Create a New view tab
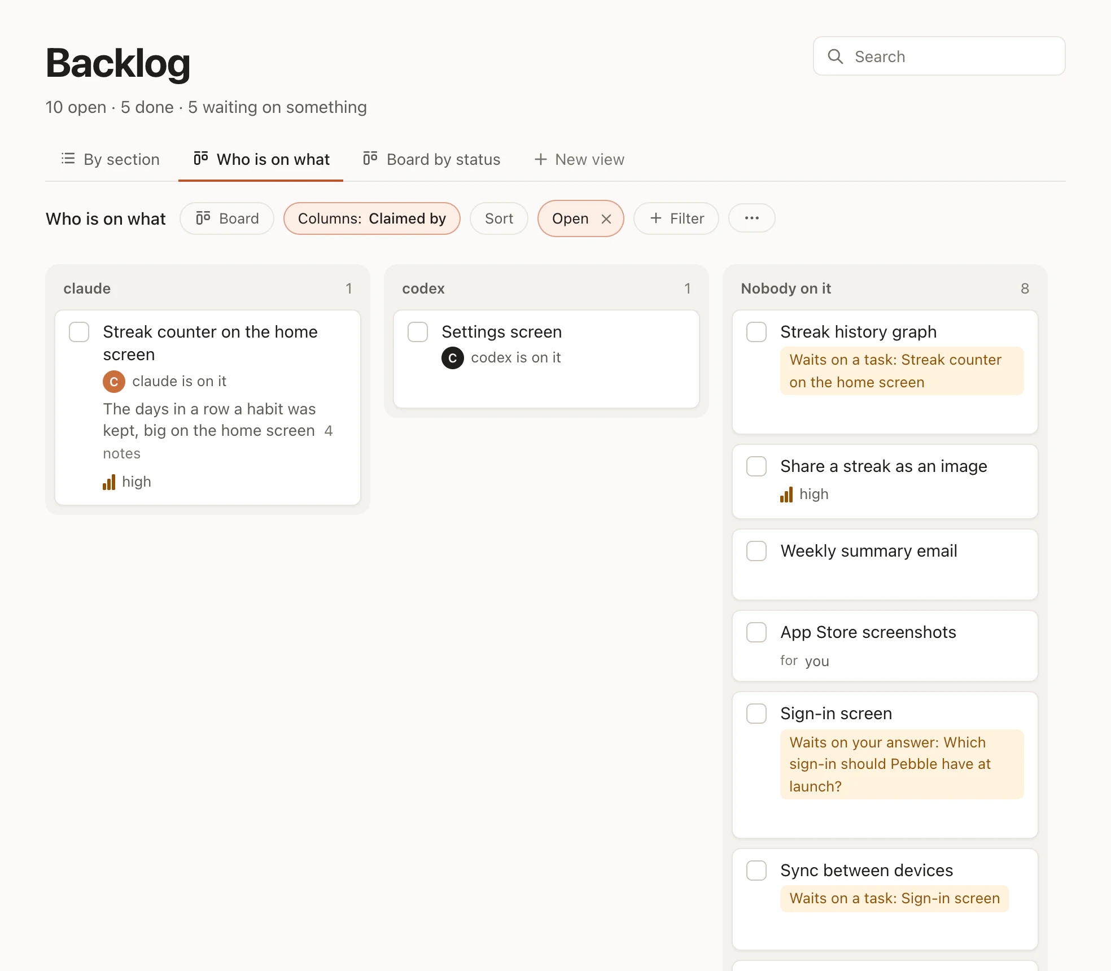This screenshot has width=1111, height=971. pyautogui.click(x=579, y=159)
